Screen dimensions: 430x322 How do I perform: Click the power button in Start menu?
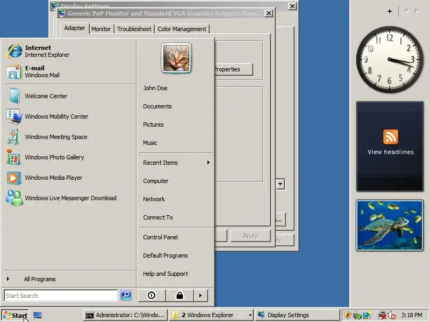(152, 296)
